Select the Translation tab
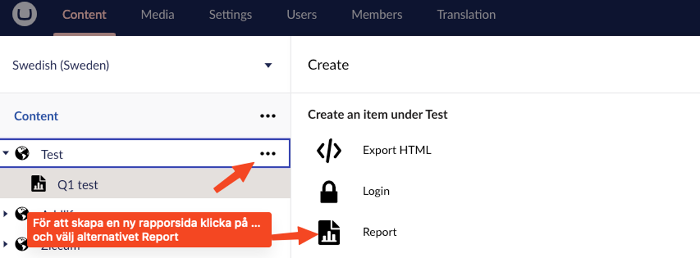Image resolution: width=700 pixels, height=258 pixels. coord(466,15)
